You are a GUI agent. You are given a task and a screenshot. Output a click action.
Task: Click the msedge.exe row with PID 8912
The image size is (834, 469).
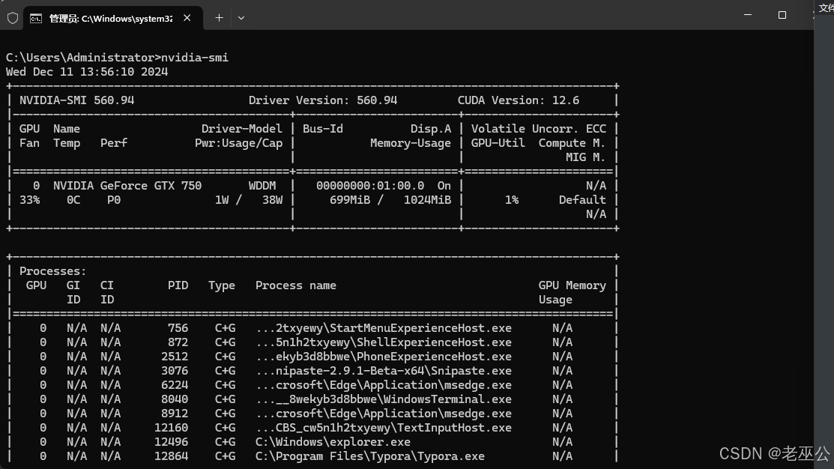(312, 414)
